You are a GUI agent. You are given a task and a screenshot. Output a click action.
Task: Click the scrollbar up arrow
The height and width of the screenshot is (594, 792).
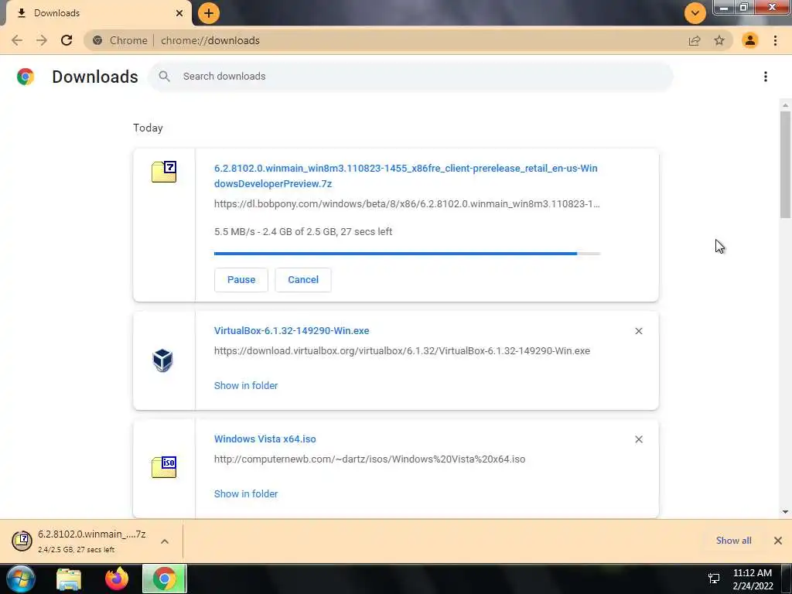point(785,105)
